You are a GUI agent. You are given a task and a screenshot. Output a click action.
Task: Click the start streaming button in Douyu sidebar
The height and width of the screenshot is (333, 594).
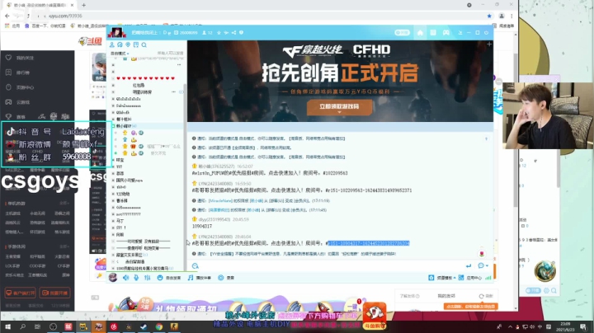[55, 293]
